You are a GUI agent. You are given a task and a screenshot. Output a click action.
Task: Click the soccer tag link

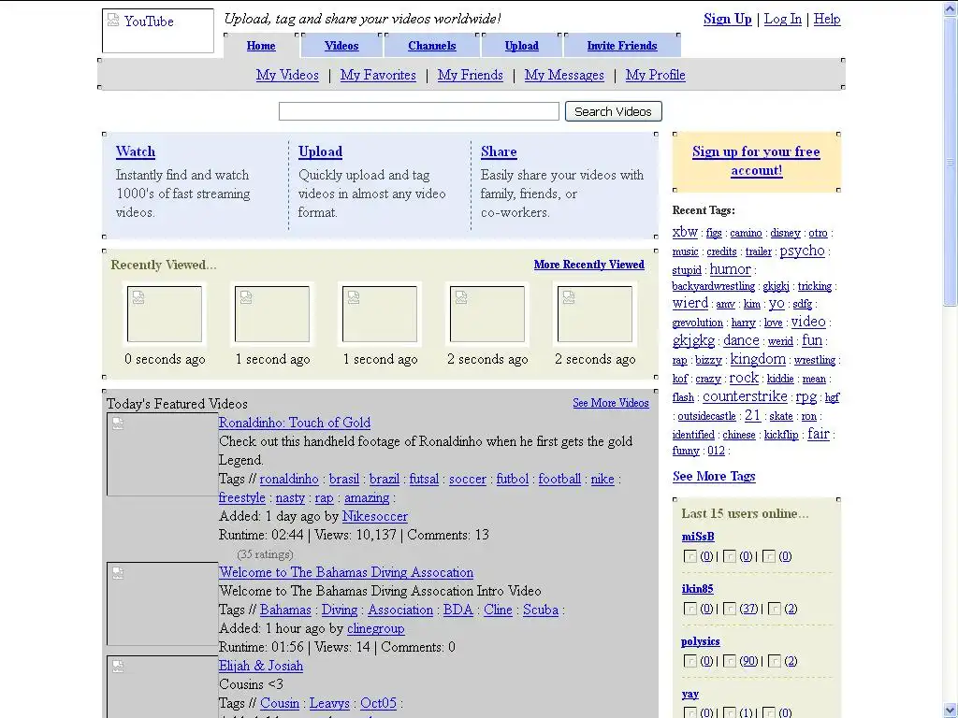(468, 479)
